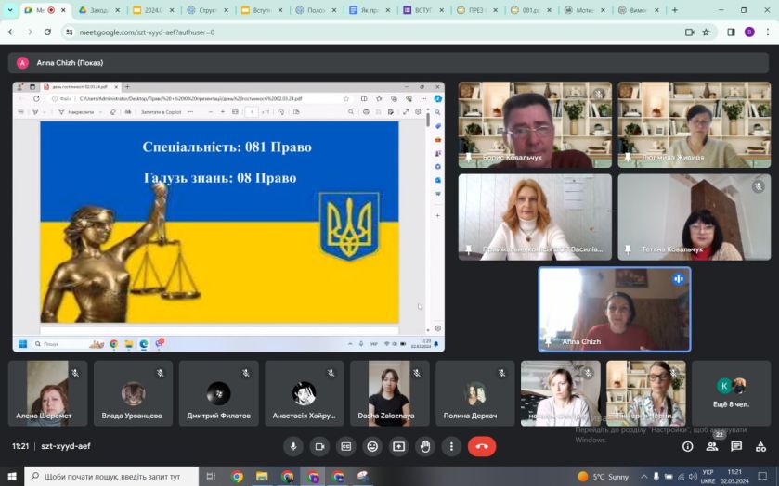Toggle the Meet camera button
Viewport: 779px width, 486px height.
319,446
